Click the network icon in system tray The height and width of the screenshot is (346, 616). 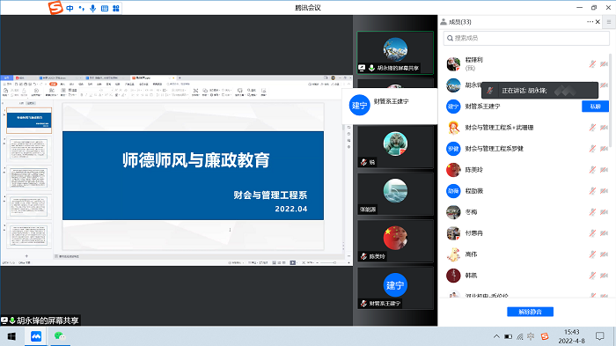(520, 336)
